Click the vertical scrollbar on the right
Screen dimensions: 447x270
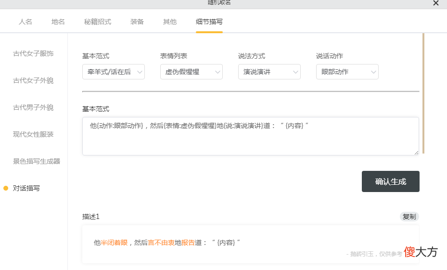[423, 93]
